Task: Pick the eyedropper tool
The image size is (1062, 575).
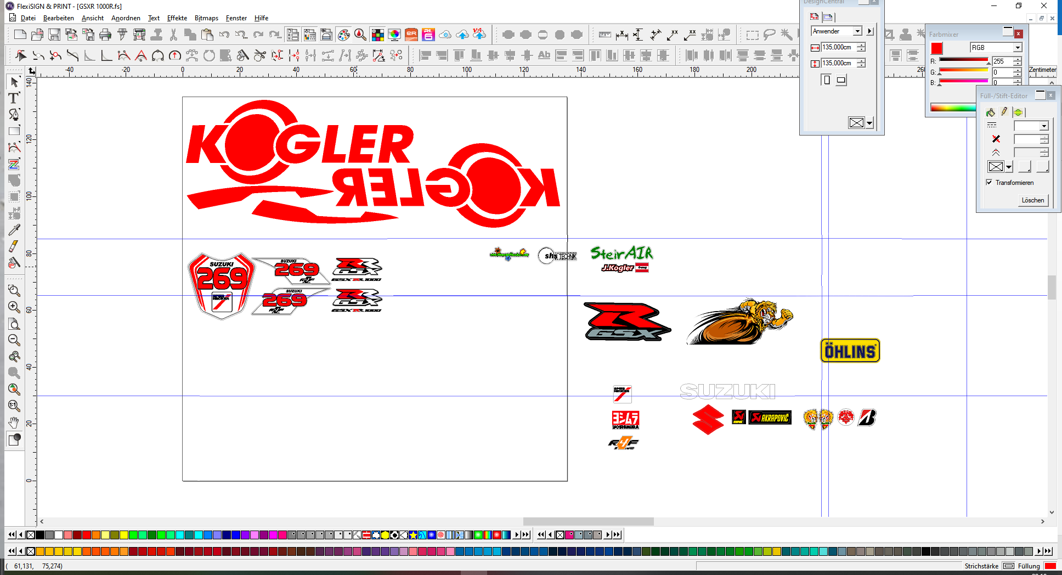Action: pos(14,230)
